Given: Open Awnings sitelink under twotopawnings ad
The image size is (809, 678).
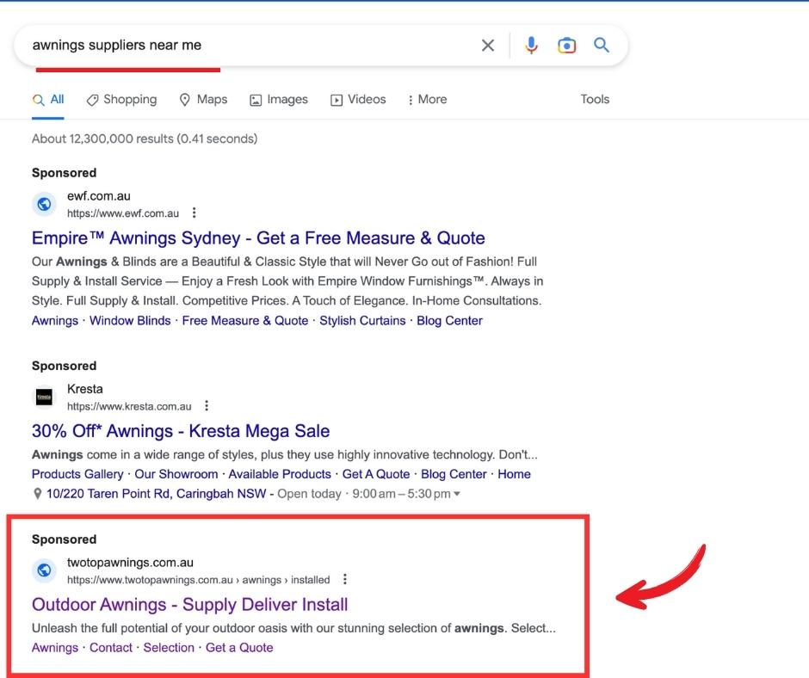Looking at the screenshot, I should (x=55, y=648).
